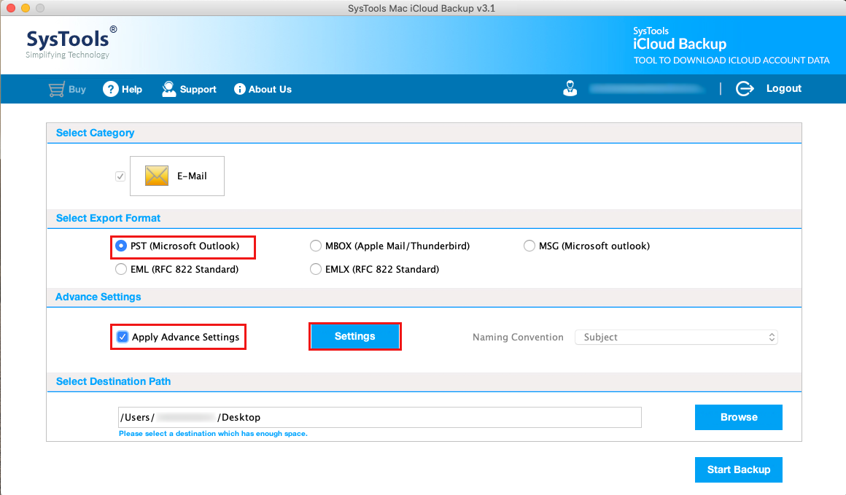Image resolution: width=846 pixels, height=495 pixels.
Task: Select PST (Microsoft Outlook) format
Action: click(x=121, y=246)
